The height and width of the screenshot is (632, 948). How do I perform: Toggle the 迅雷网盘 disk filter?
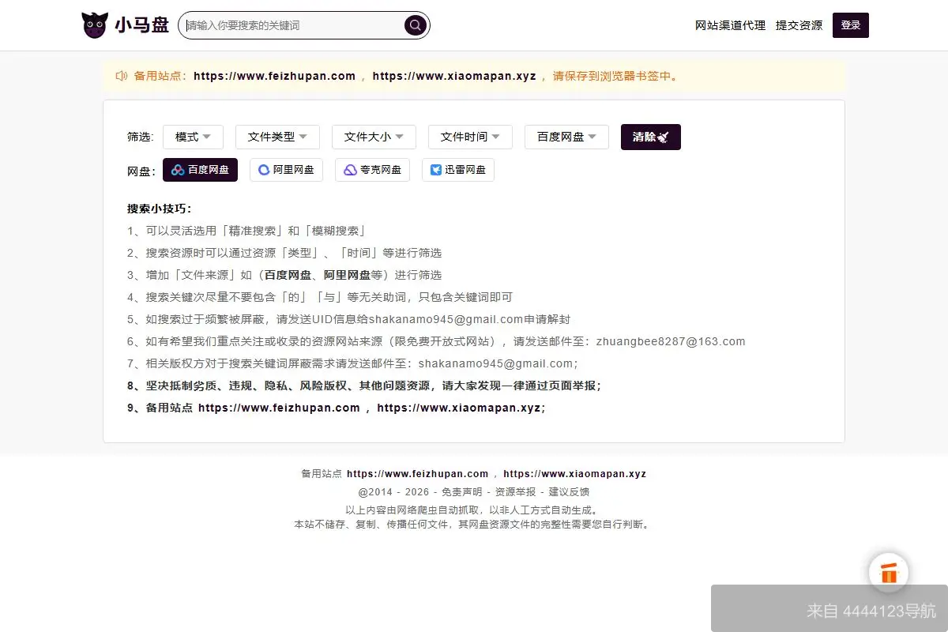point(458,169)
